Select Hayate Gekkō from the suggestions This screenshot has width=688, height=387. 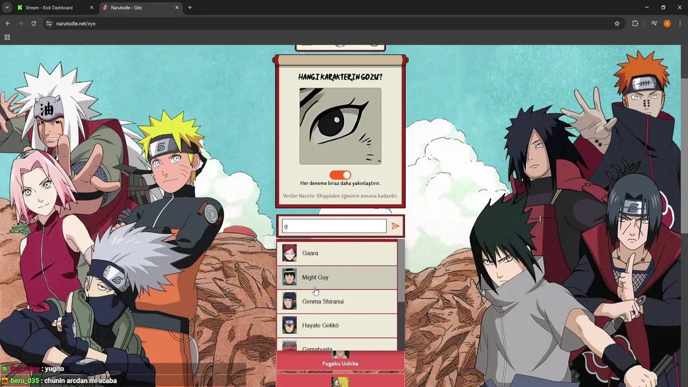click(x=337, y=325)
